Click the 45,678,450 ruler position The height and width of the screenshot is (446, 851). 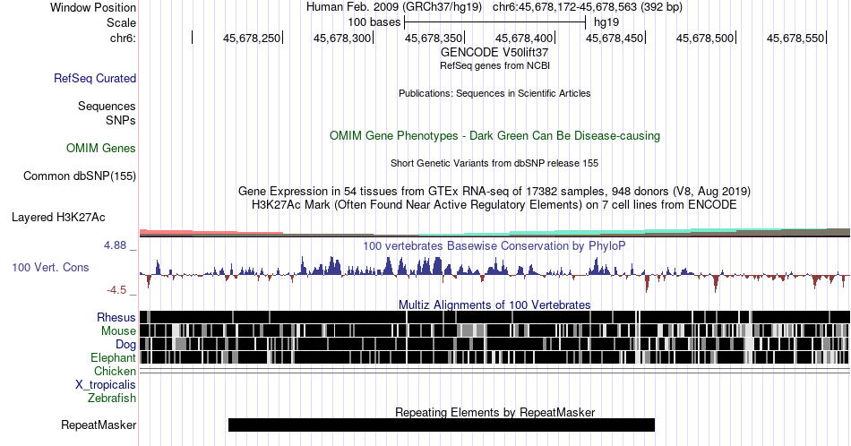click(615, 38)
